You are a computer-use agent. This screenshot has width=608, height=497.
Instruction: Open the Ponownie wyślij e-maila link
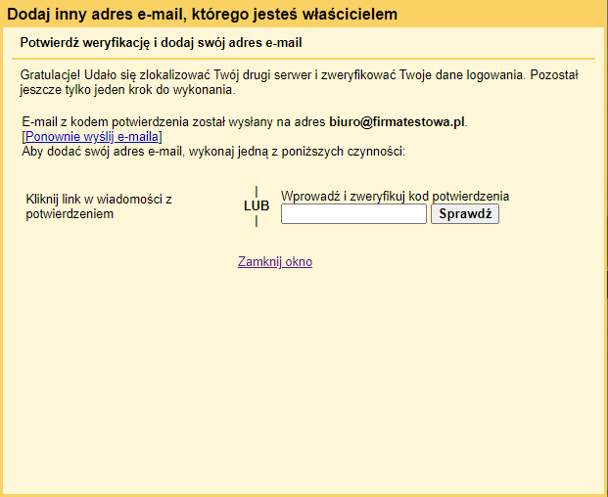[92, 136]
